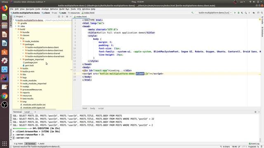
Task: Open the text editor dock icon
Action: 5,87
